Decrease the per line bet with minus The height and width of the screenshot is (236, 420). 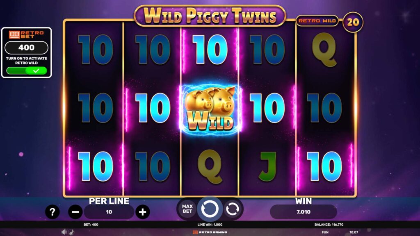pos(75,212)
